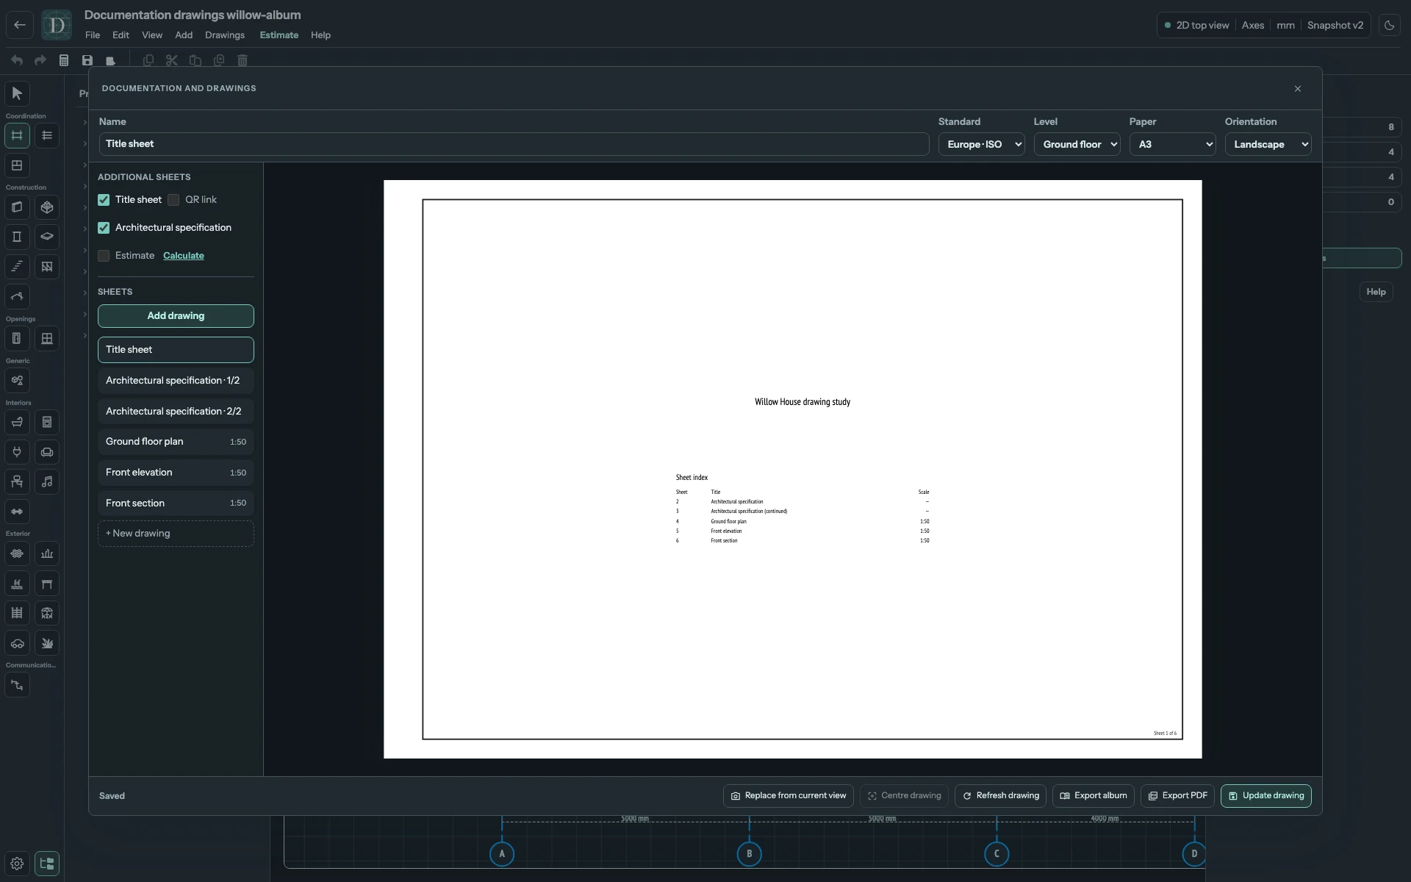
Task: Open the View menu
Action: click(152, 35)
